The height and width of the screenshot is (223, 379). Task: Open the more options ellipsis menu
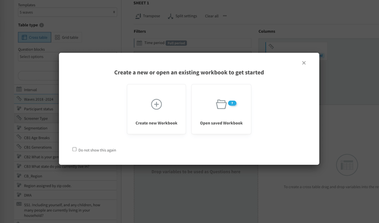[x=225, y=16]
